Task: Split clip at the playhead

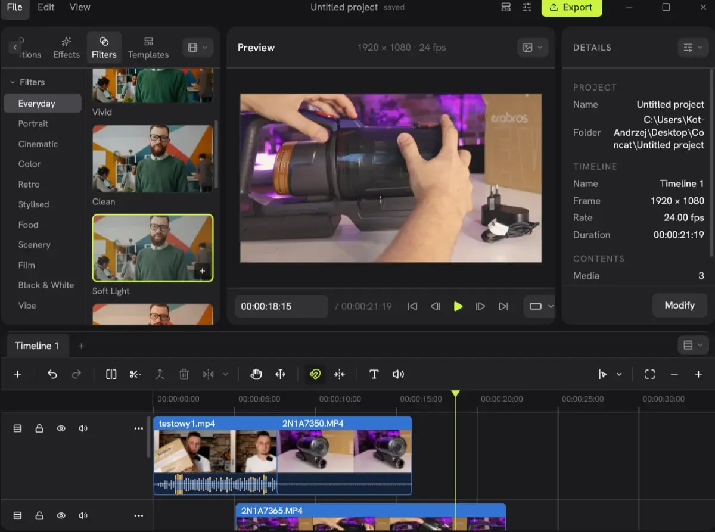Action: (x=111, y=374)
